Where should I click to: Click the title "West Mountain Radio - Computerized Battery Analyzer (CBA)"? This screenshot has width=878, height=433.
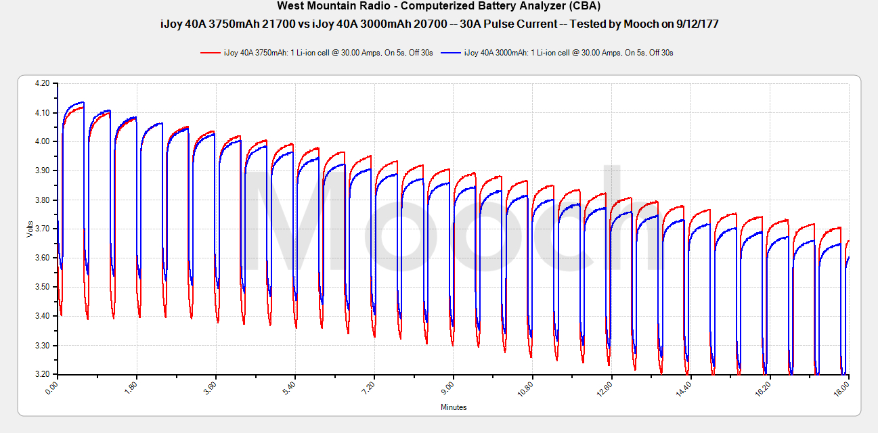click(x=439, y=7)
